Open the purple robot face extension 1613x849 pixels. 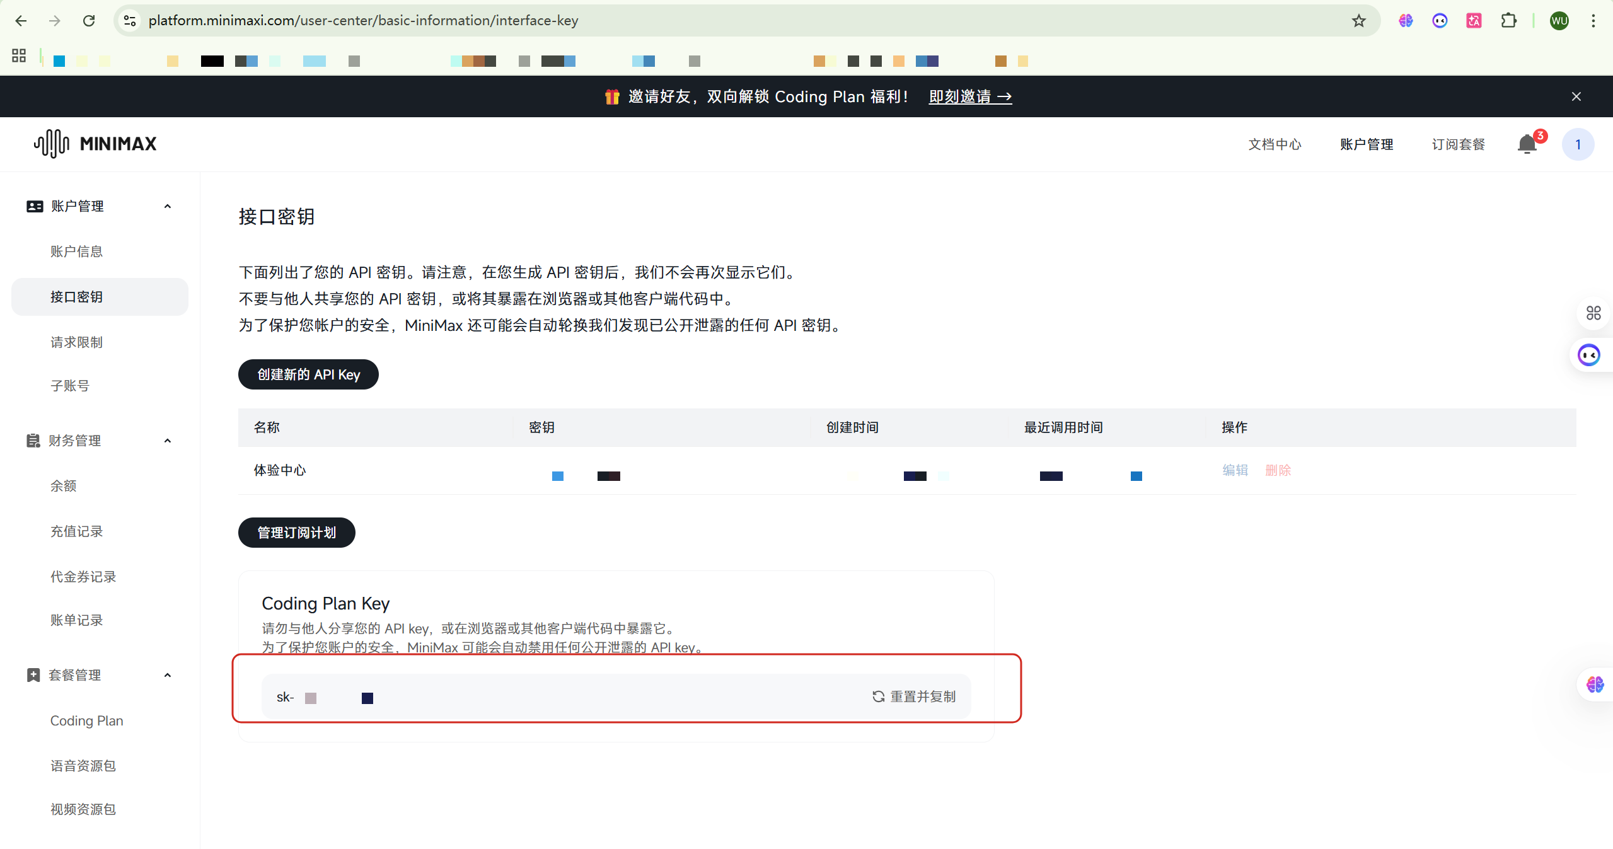[1440, 21]
